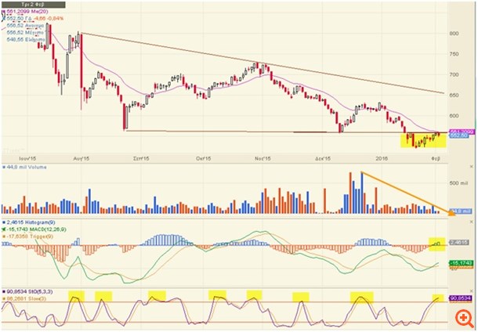This screenshot has width=478, height=332.
Task: Click the Slow(3) legend marker
Action: pos(3,298)
